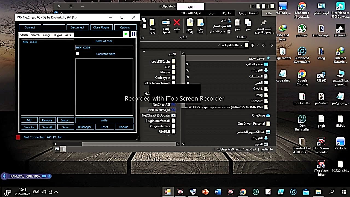
Task: Open the FxSound desktop icon
Action: click(340, 30)
